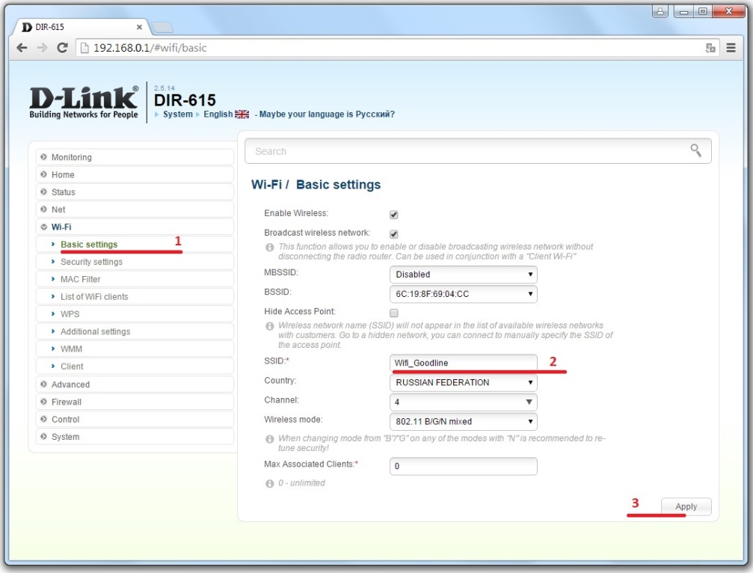Open the Status menu item
The height and width of the screenshot is (573, 753).
pyautogui.click(x=135, y=191)
